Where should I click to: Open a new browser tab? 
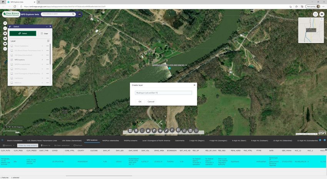(39, 2)
